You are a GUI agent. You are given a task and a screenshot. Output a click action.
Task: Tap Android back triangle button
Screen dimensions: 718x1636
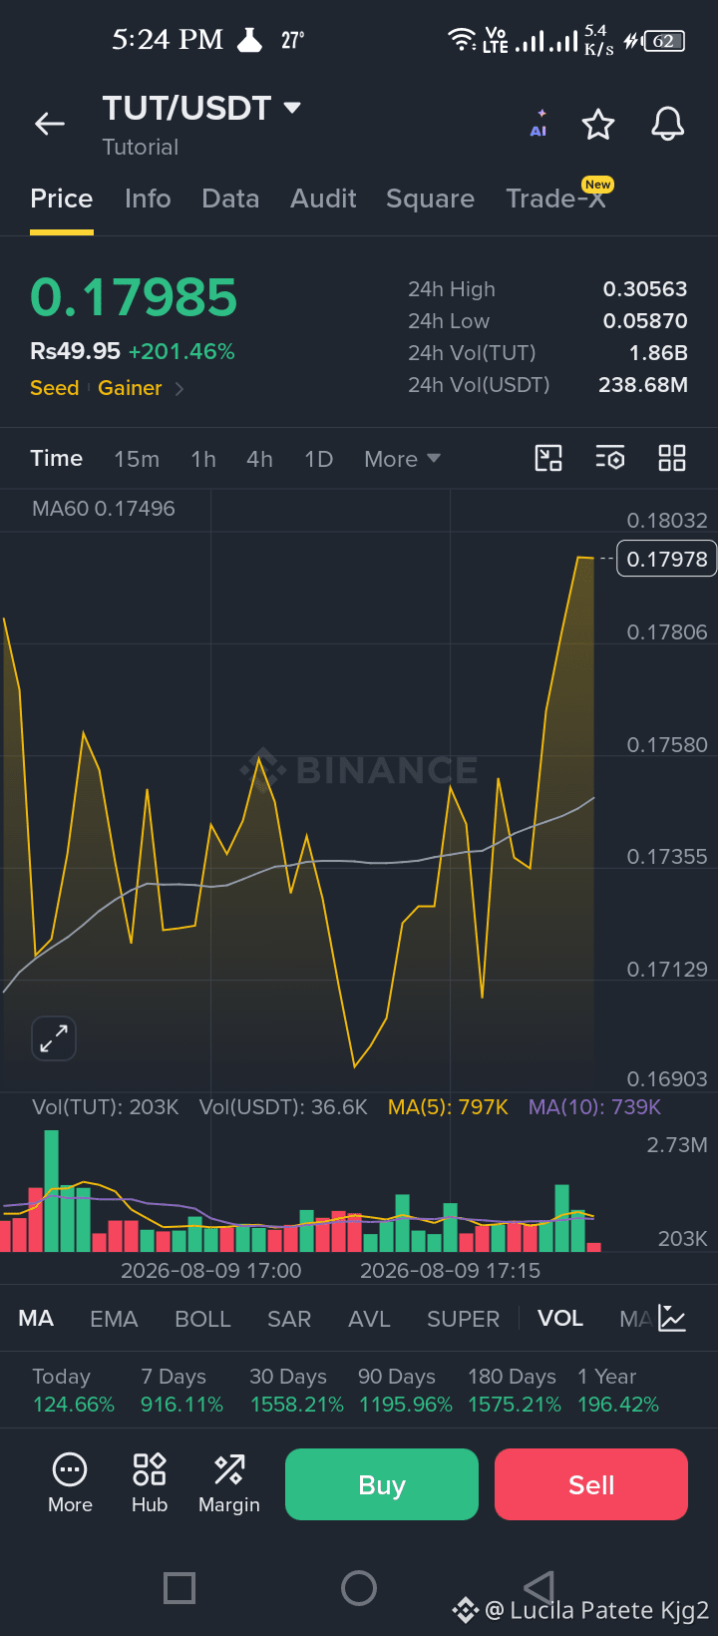pos(538,1587)
